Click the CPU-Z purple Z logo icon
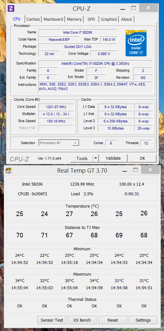The height and width of the screenshot is (331, 164). click(11, 8)
